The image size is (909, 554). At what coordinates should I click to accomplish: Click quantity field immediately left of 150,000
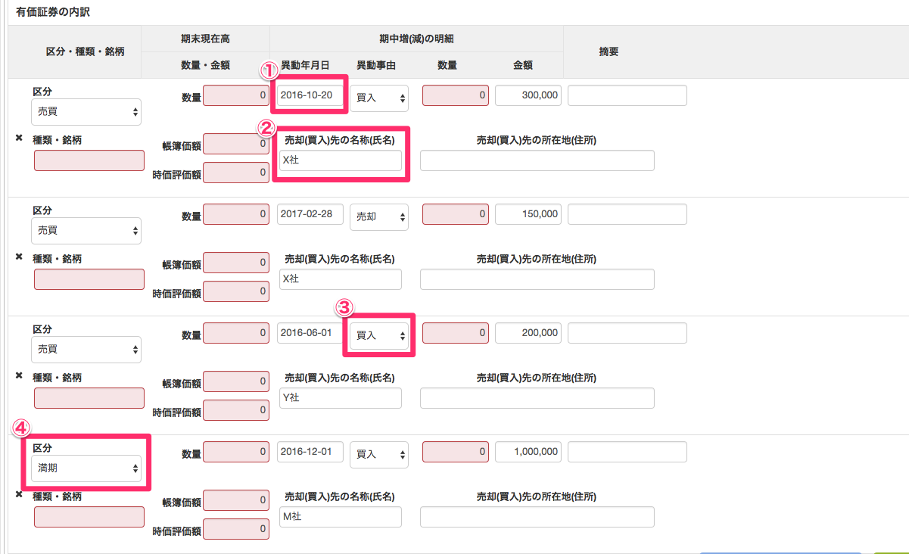(456, 214)
